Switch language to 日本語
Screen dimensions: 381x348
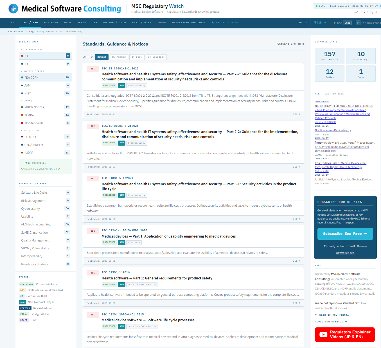pyautogui.click(x=320, y=22)
